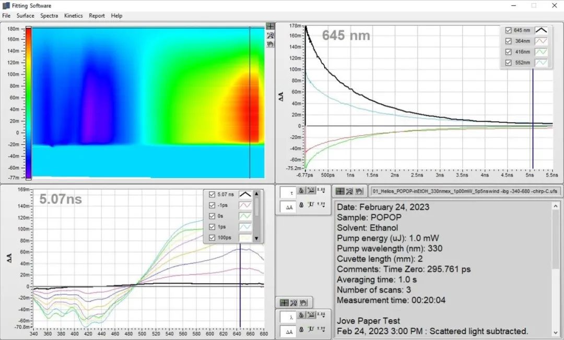Click the notes panel scrollbar thumb
The height and width of the screenshot is (340, 564).
click(x=556, y=239)
